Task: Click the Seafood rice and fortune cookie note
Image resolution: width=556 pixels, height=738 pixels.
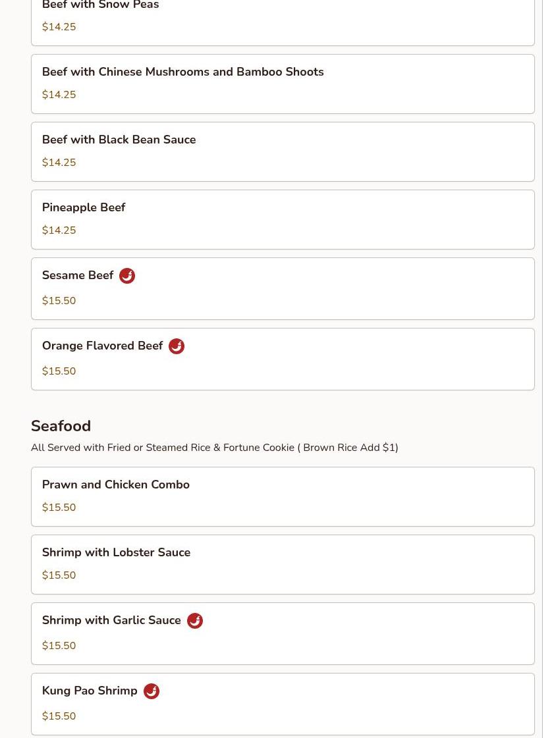Action: click(214, 448)
